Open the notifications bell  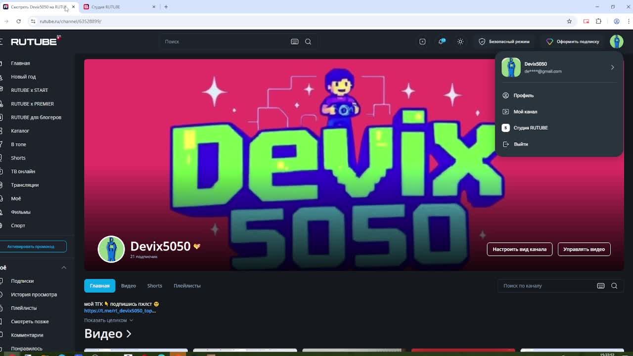tap(441, 42)
